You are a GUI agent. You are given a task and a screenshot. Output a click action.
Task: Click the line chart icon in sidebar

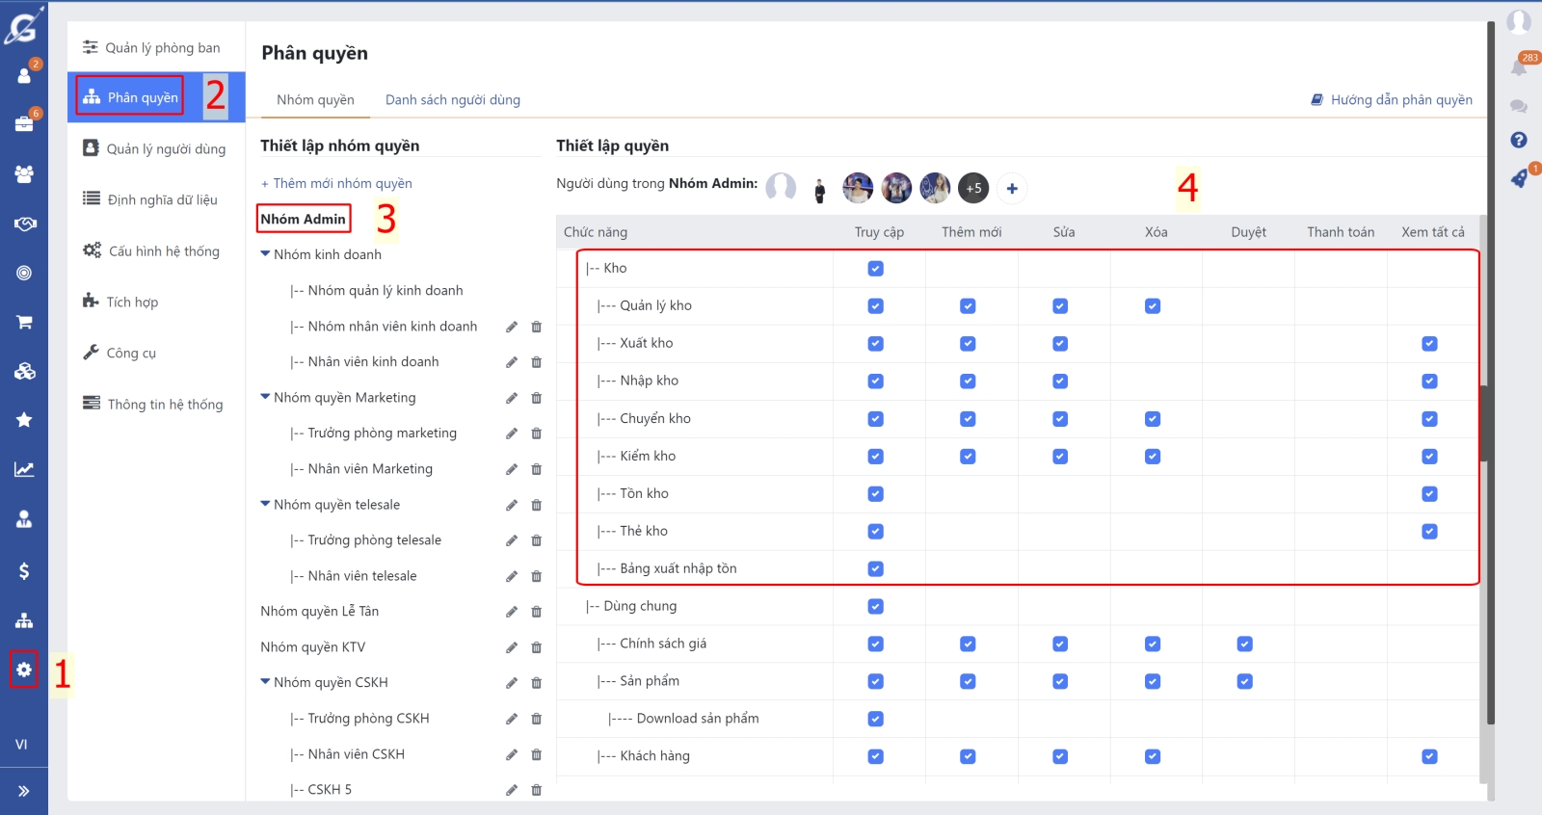click(x=24, y=470)
